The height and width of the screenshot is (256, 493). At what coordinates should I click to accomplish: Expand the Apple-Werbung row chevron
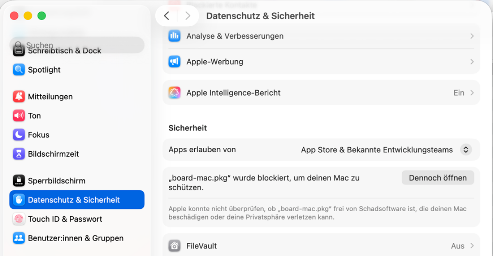(x=472, y=62)
